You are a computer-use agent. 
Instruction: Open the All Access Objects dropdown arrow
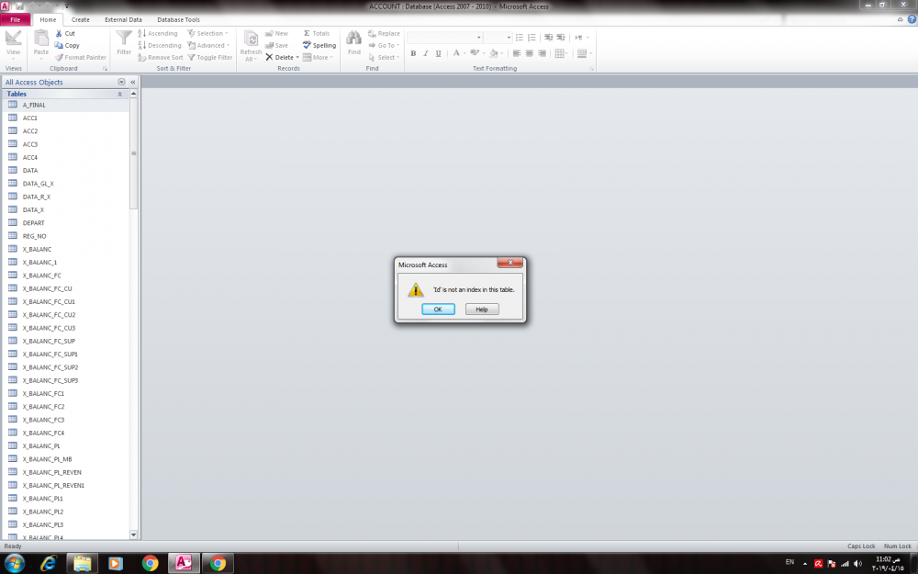click(x=121, y=82)
